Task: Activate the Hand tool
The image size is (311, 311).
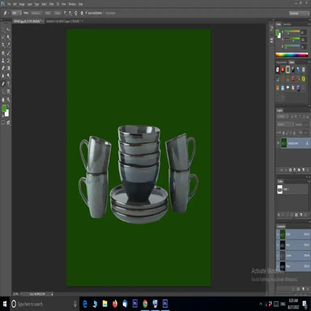Action: click(3, 99)
